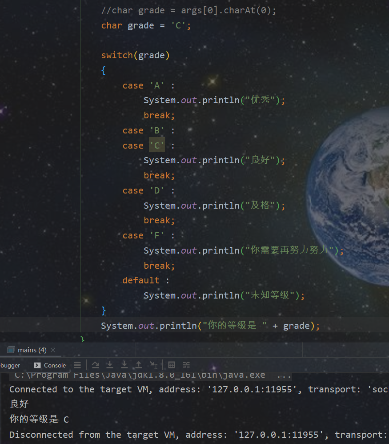Screen dimensions: 389x444
Task: Click the println("良好") line
Action: (x=214, y=160)
